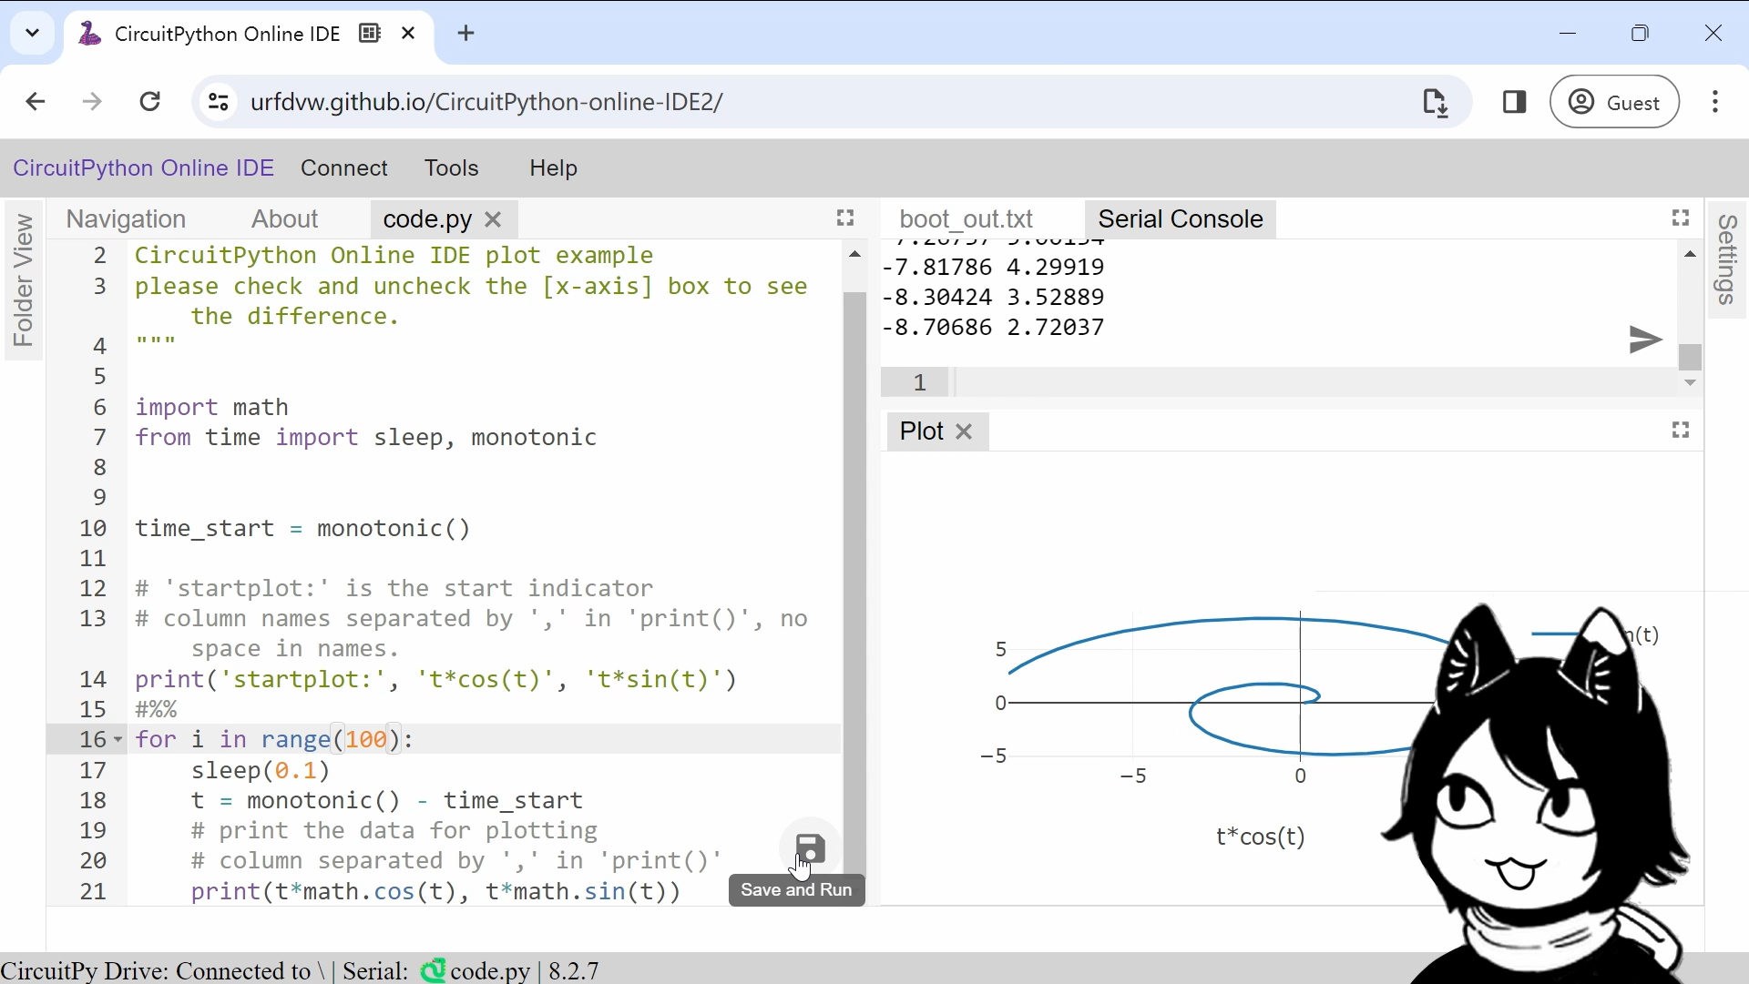Expand the code editor to fullscreen
This screenshot has width=1749, height=984.
pyautogui.click(x=845, y=218)
